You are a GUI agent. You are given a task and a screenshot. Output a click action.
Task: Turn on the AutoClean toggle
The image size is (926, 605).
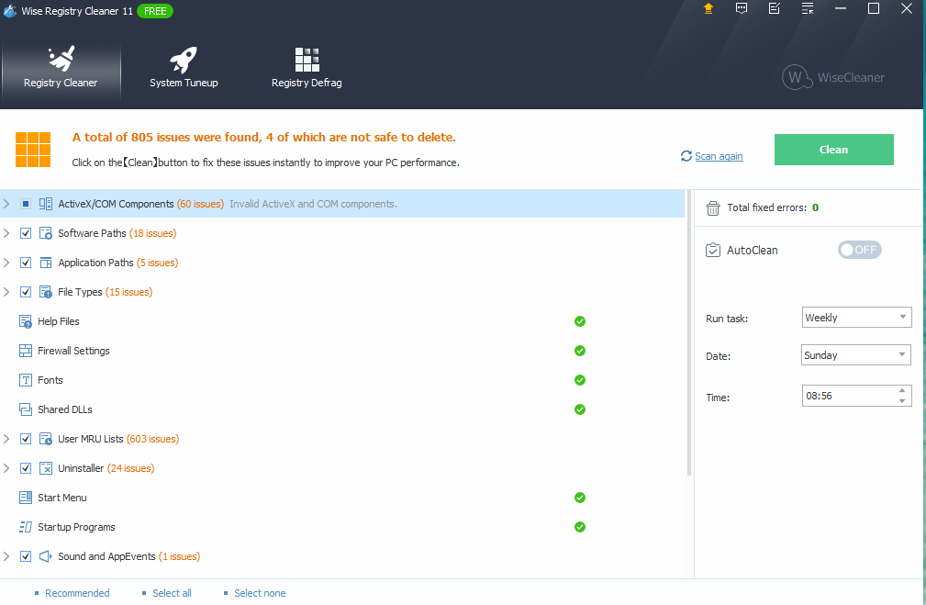(859, 250)
